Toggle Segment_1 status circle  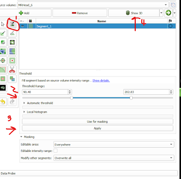pyautogui.click(x=170, y=26)
